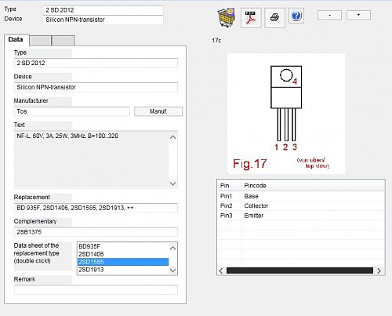Click up arrow of replacement list
This screenshot has width=392, height=316.
[x=172, y=248]
